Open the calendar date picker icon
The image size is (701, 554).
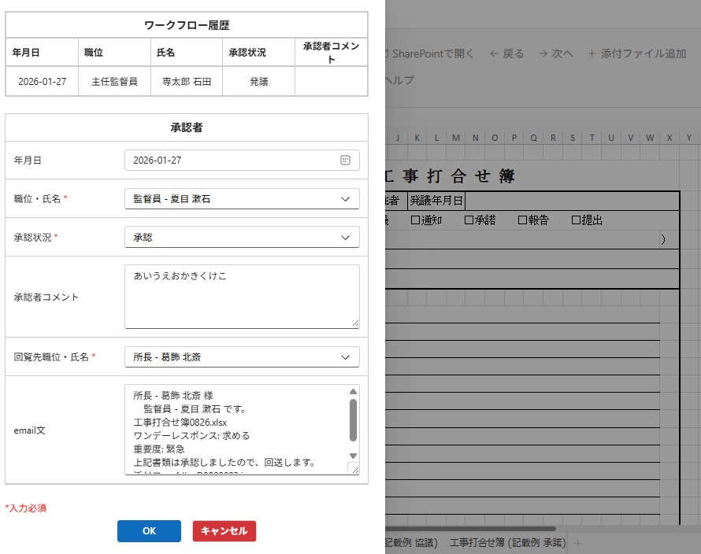345,160
